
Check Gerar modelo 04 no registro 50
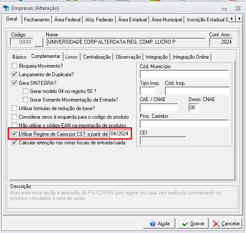[x=25, y=91]
